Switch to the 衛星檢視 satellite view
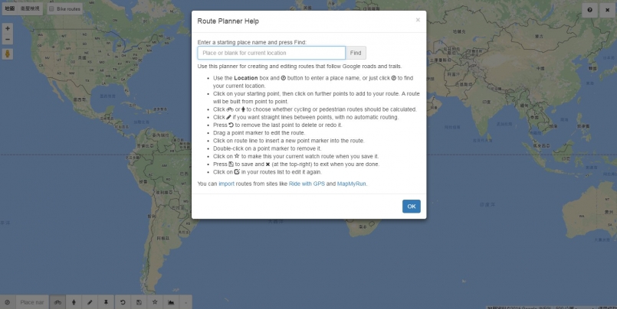 [x=29, y=9]
